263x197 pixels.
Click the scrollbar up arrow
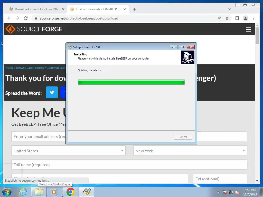click(x=257, y=25)
